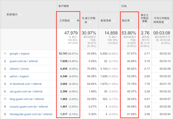
Task: Open help icon under 單次工作階段頁數 header
Action: coord(145,25)
